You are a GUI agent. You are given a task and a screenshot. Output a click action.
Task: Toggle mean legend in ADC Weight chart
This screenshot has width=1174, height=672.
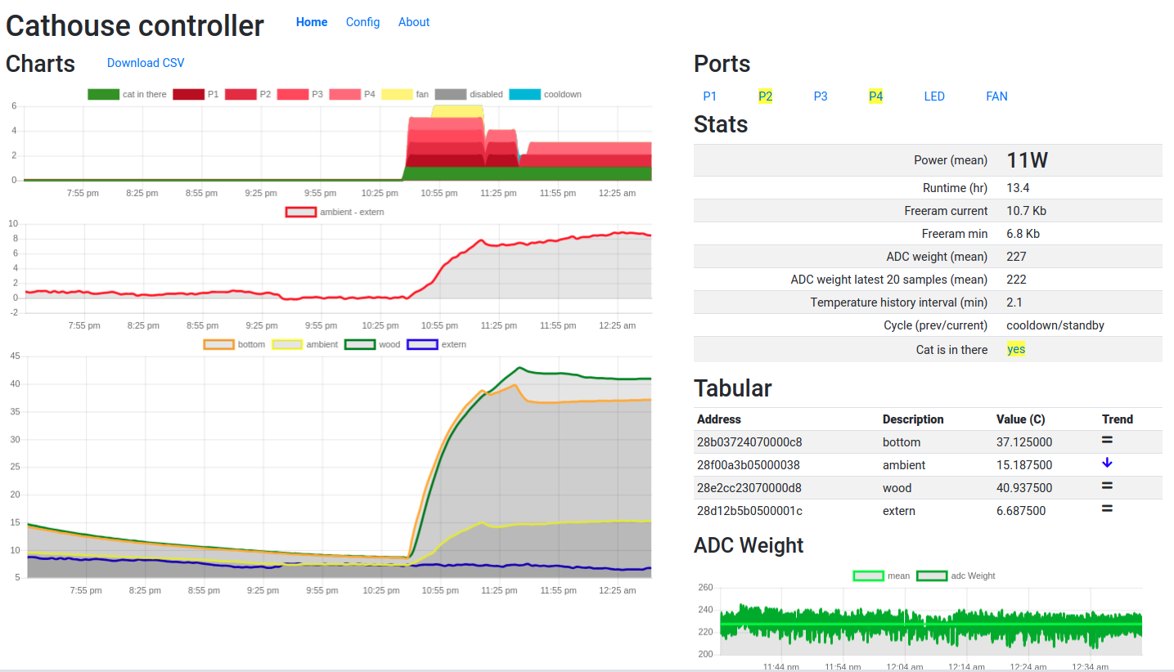881,576
